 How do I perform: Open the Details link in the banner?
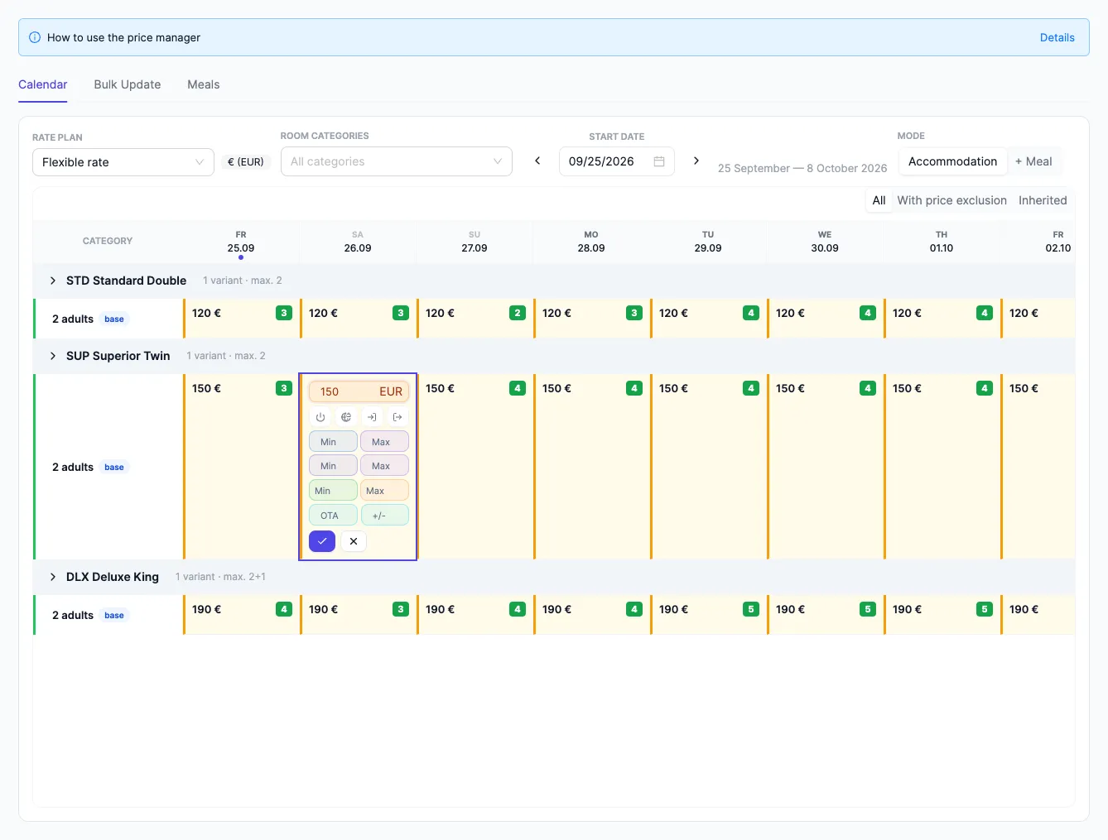pyautogui.click(x=1057, y=37)
